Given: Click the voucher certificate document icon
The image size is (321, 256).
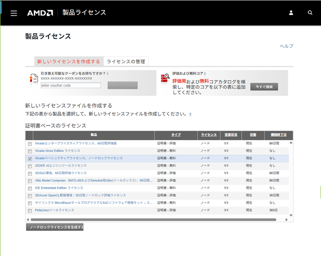Looking at the screenshot, I should [34, 79].
